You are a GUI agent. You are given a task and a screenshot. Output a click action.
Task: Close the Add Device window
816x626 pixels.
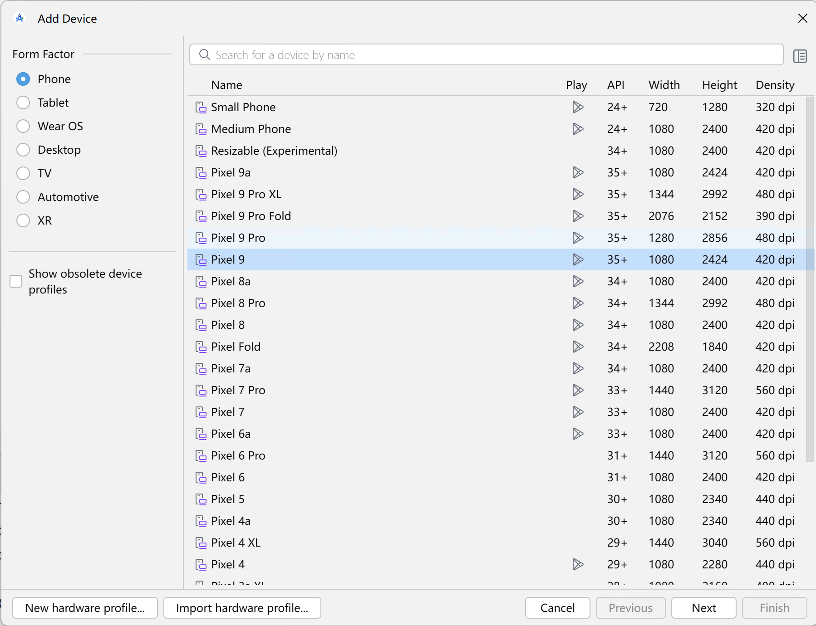802,18
